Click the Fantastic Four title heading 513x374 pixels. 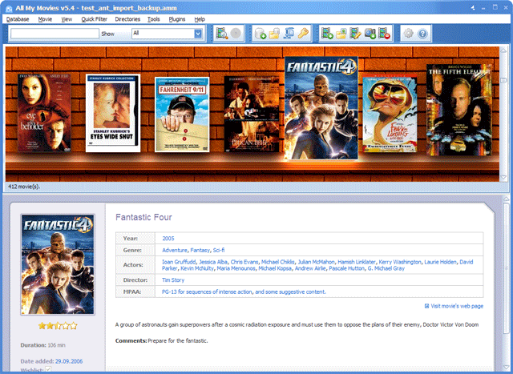143,217
